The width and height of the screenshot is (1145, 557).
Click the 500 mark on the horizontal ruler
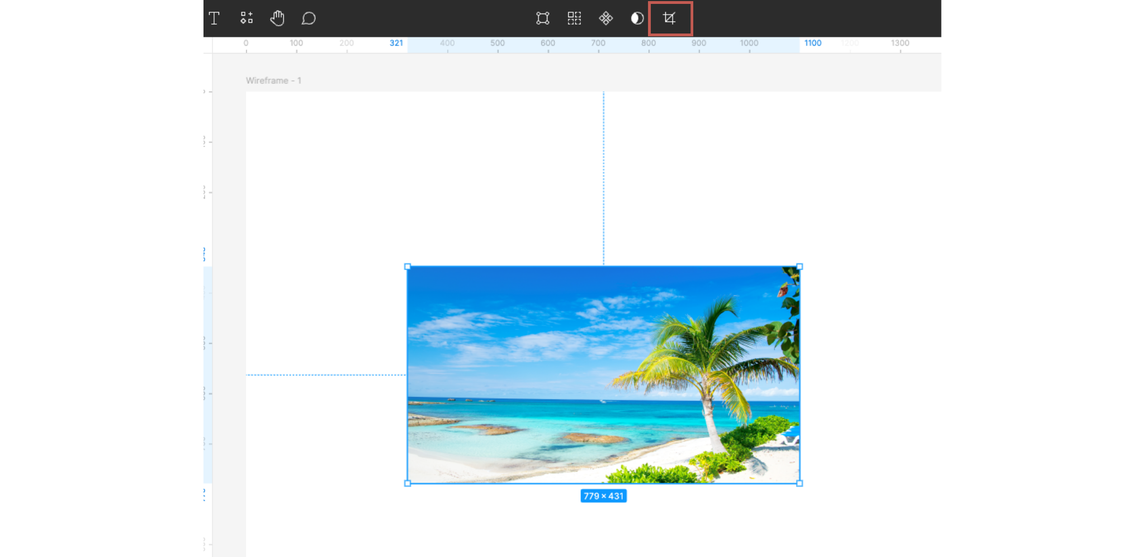click(498, 42)
